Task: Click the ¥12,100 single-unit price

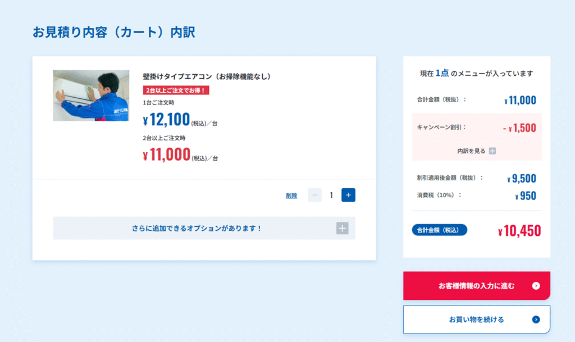Action: pos(166,120)
